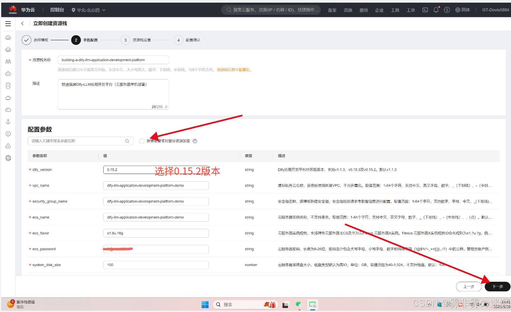The width and height of the screenshot is (511, 312).
Task: Open the pyramid-shaped sidebar icon
Action: tap(8, 122)
